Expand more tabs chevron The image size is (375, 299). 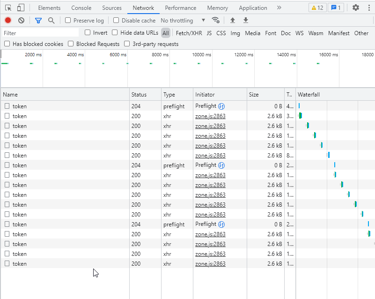pyautogui.click(x=279, y=8)
